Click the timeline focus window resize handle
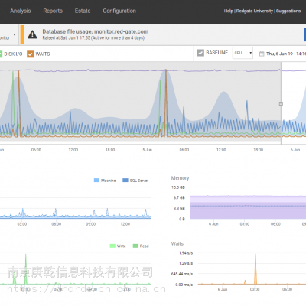This screenshot has height=306, width=306. (281, 103)
